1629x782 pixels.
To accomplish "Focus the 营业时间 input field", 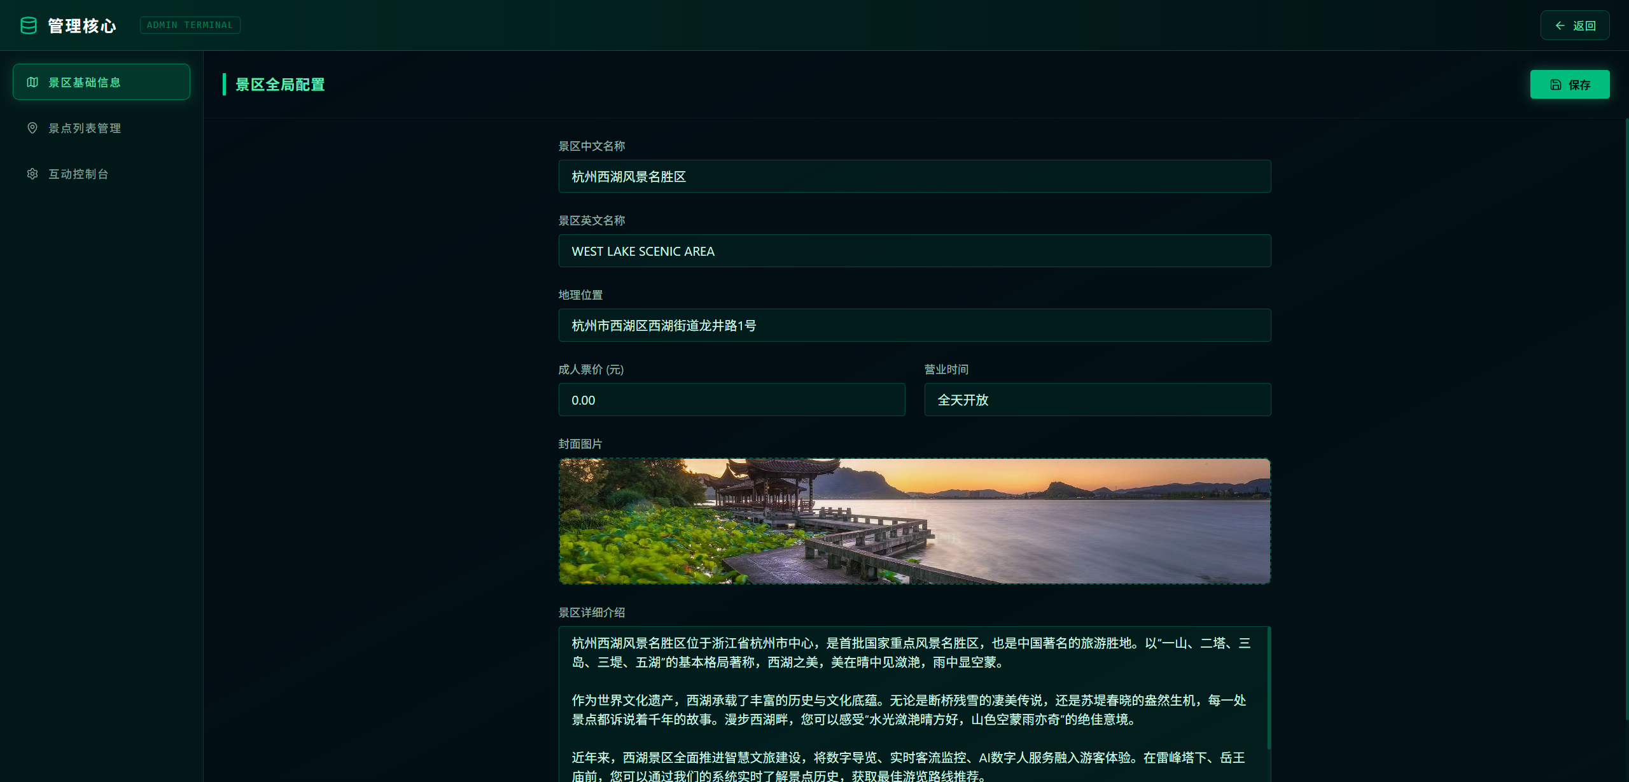I will [1098, 400].
